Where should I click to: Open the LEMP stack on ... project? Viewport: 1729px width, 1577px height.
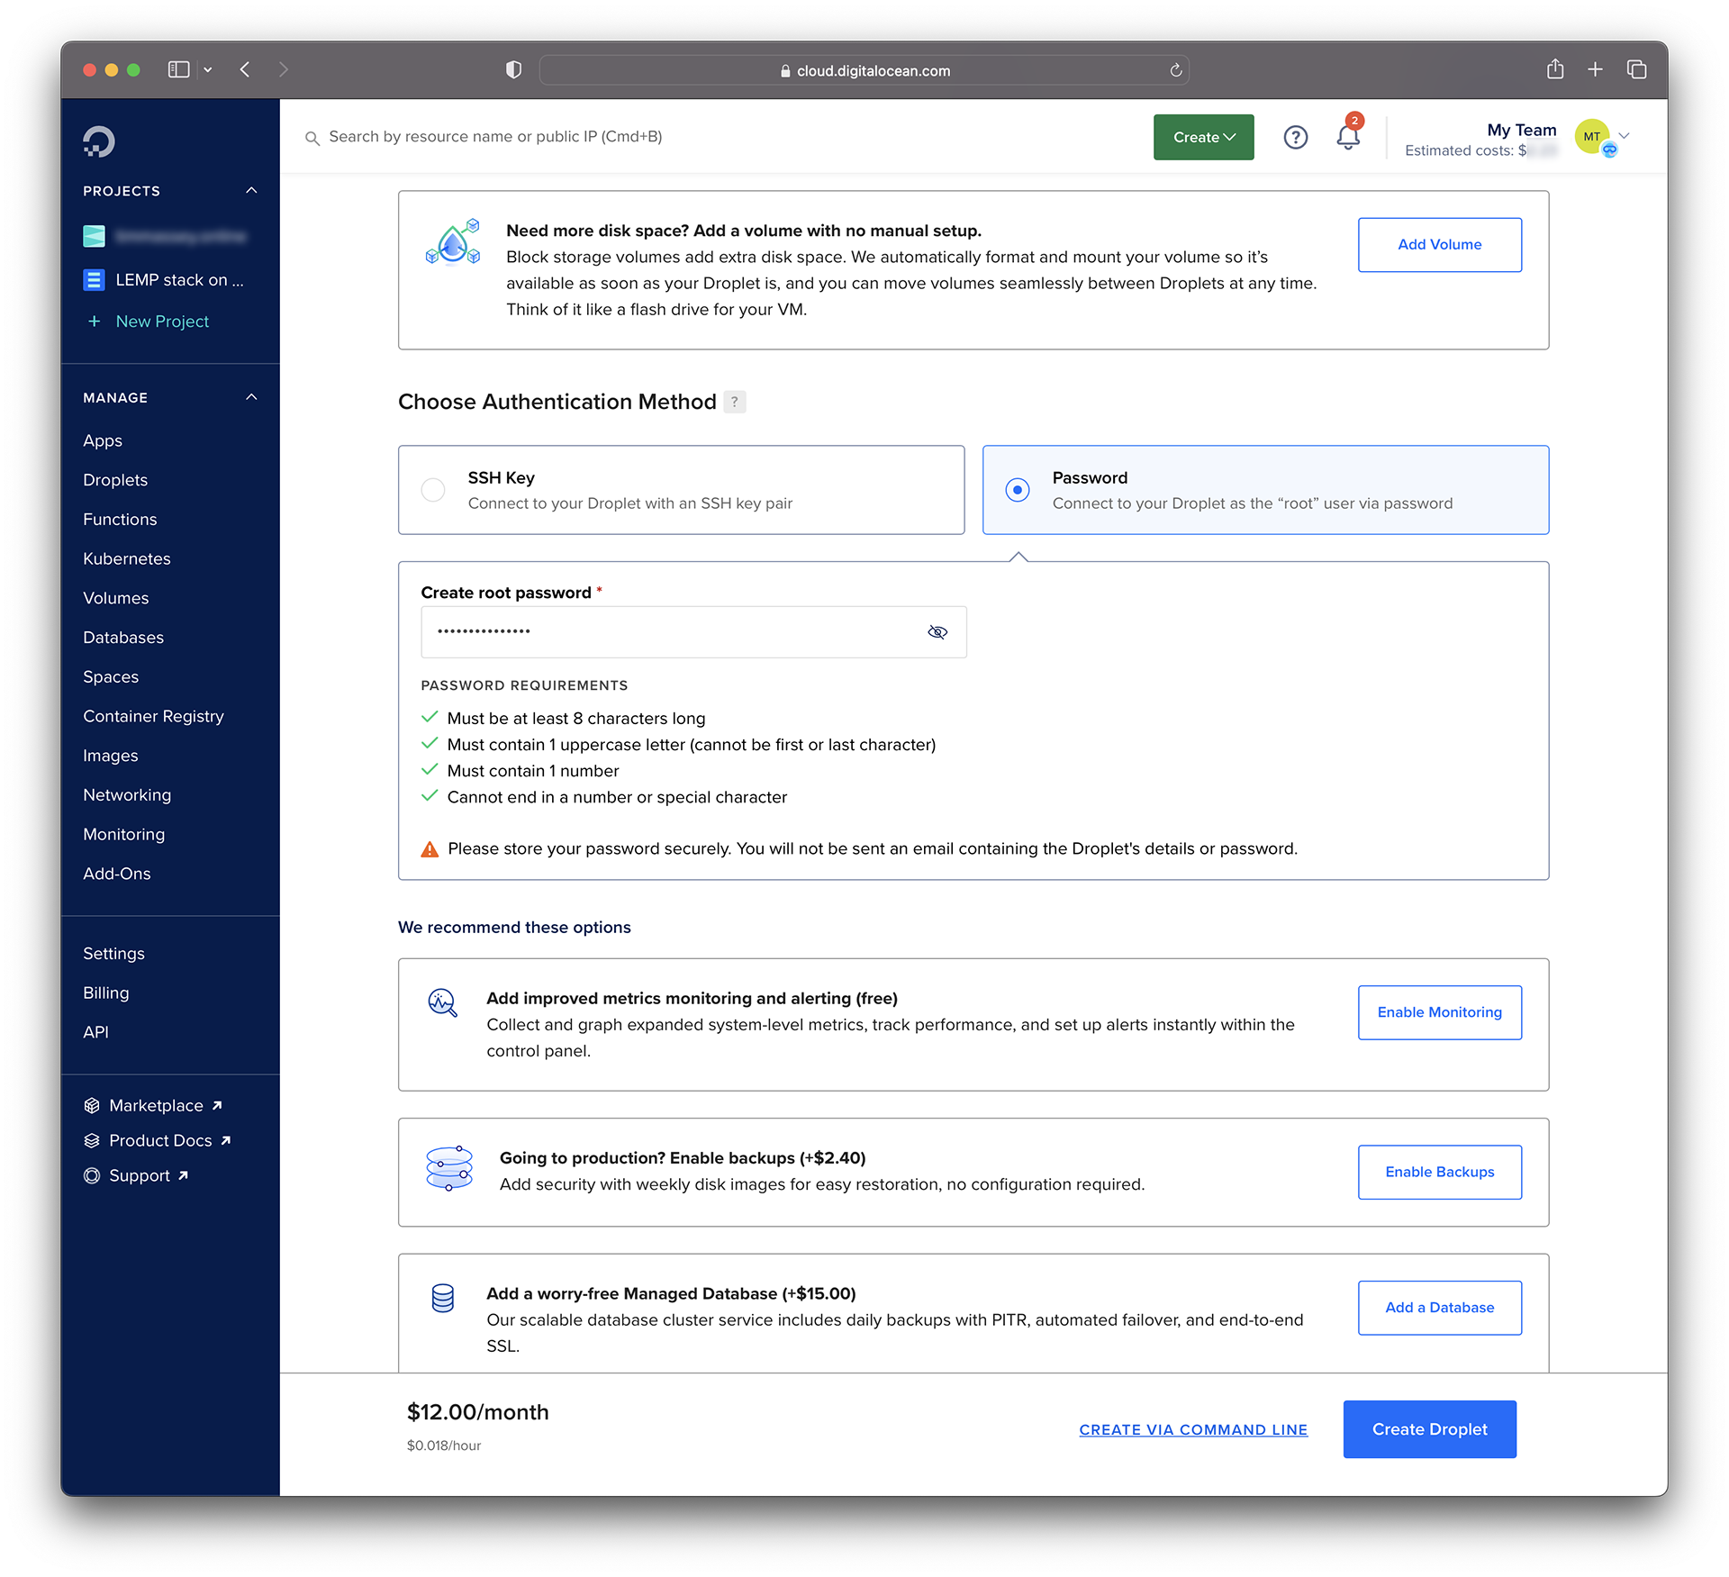[x=179, y=280]
